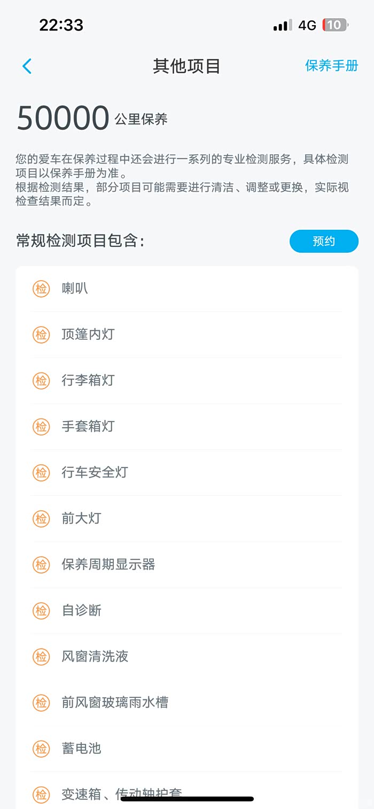Tap the 其他项目 page title

(186, 66)
